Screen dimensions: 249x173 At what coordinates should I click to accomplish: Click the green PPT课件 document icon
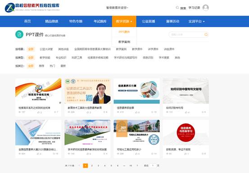coord(19,34)
